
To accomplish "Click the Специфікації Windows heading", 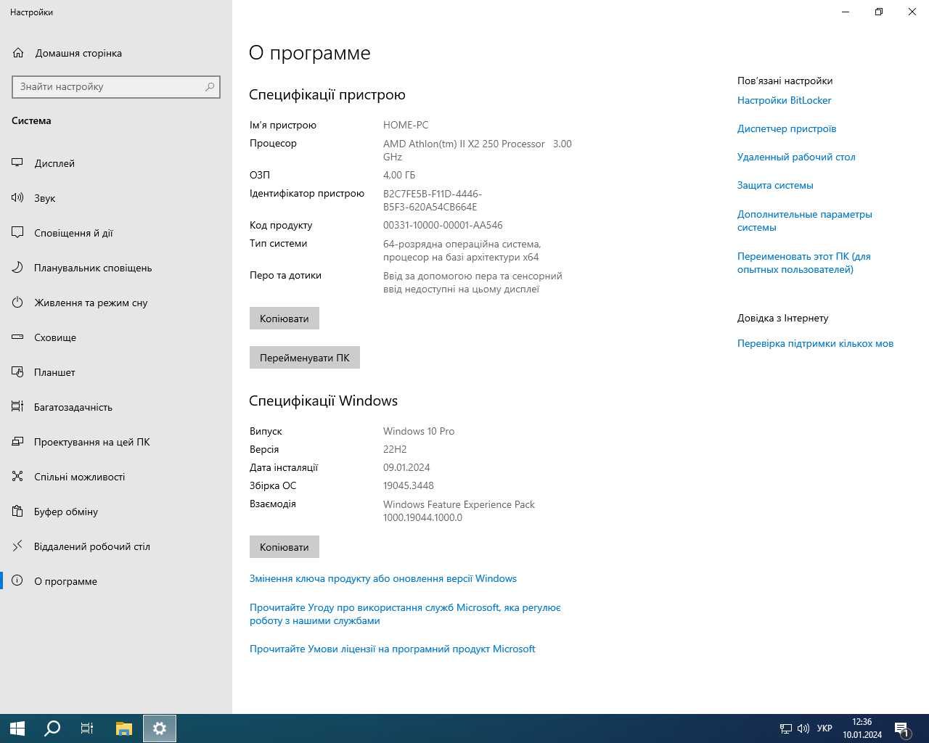I will tap(323, 401).
